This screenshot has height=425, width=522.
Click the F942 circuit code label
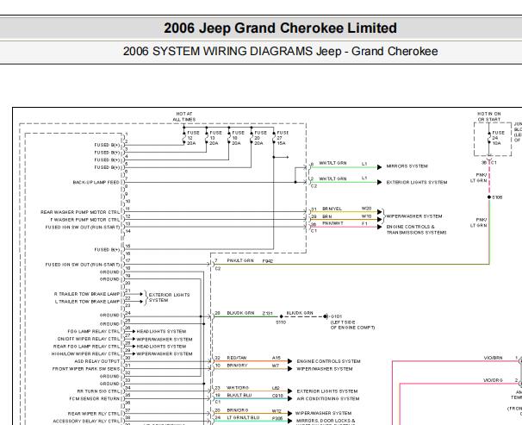(x=268, y=261)
